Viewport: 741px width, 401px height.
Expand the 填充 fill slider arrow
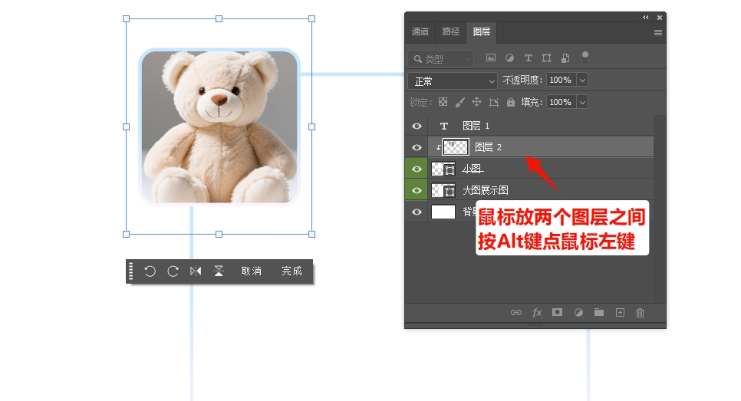click(583, 102)
